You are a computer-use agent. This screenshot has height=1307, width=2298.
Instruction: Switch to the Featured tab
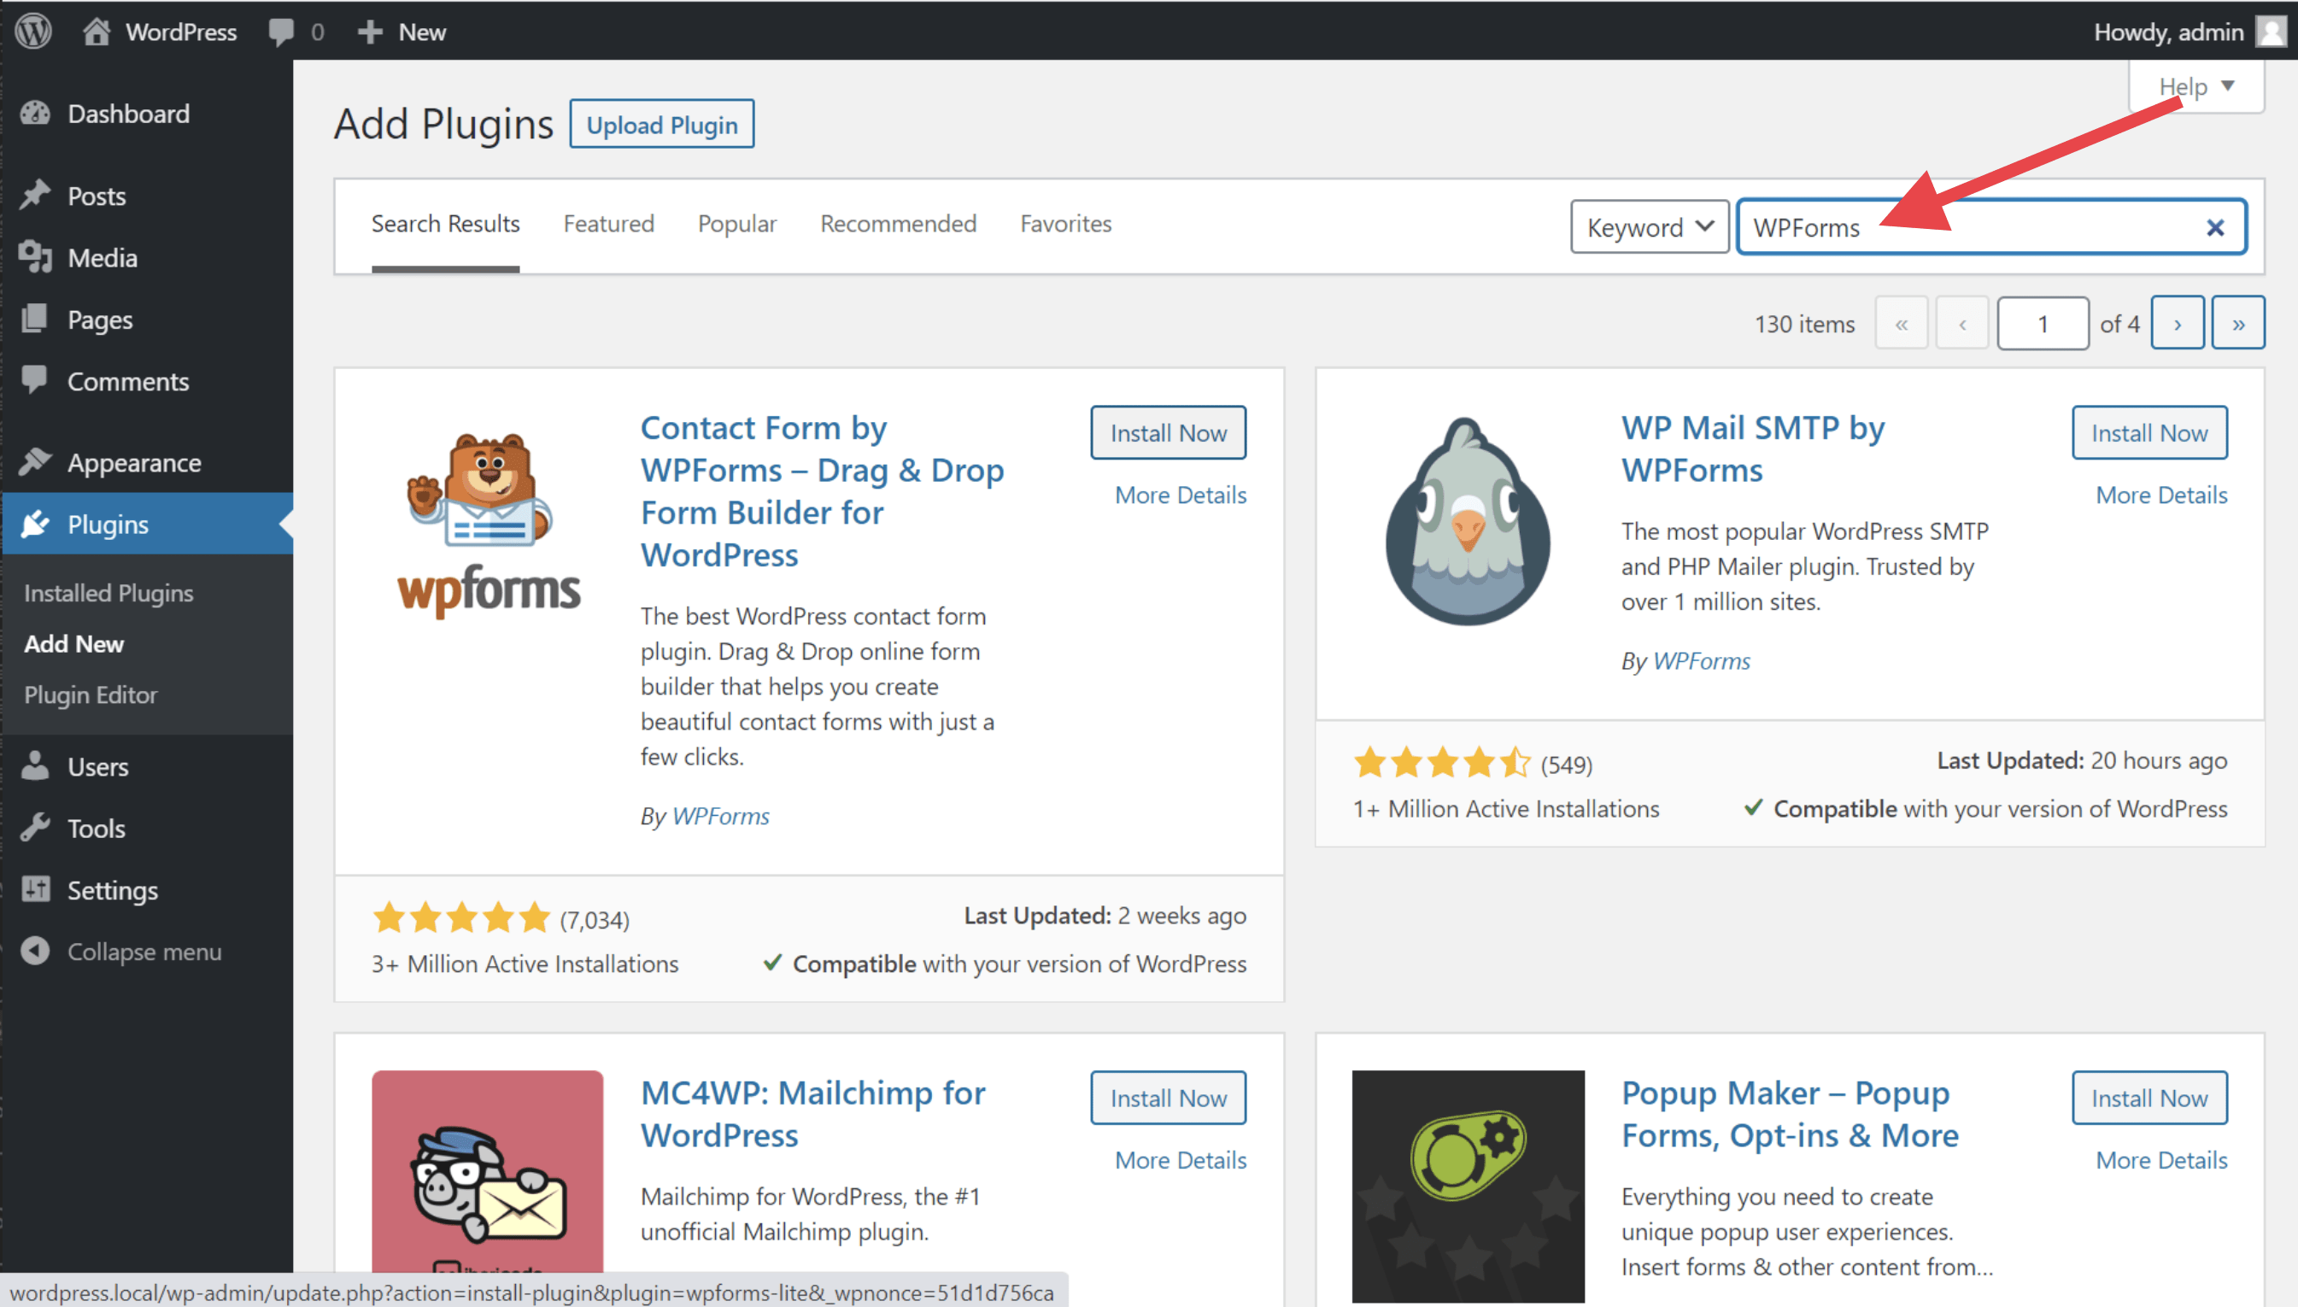608,224
